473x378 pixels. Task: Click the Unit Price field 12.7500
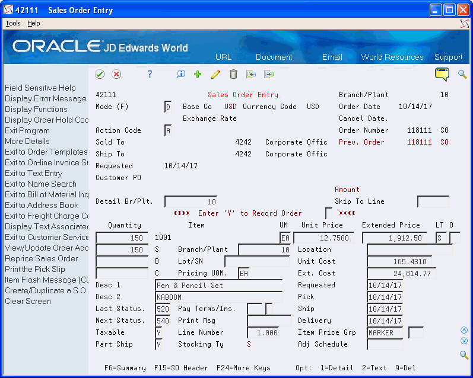tap(323, 238)
